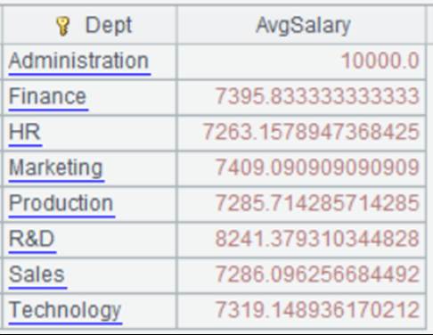Open the Technology department link
433x335 pixels.
[65, 311]
